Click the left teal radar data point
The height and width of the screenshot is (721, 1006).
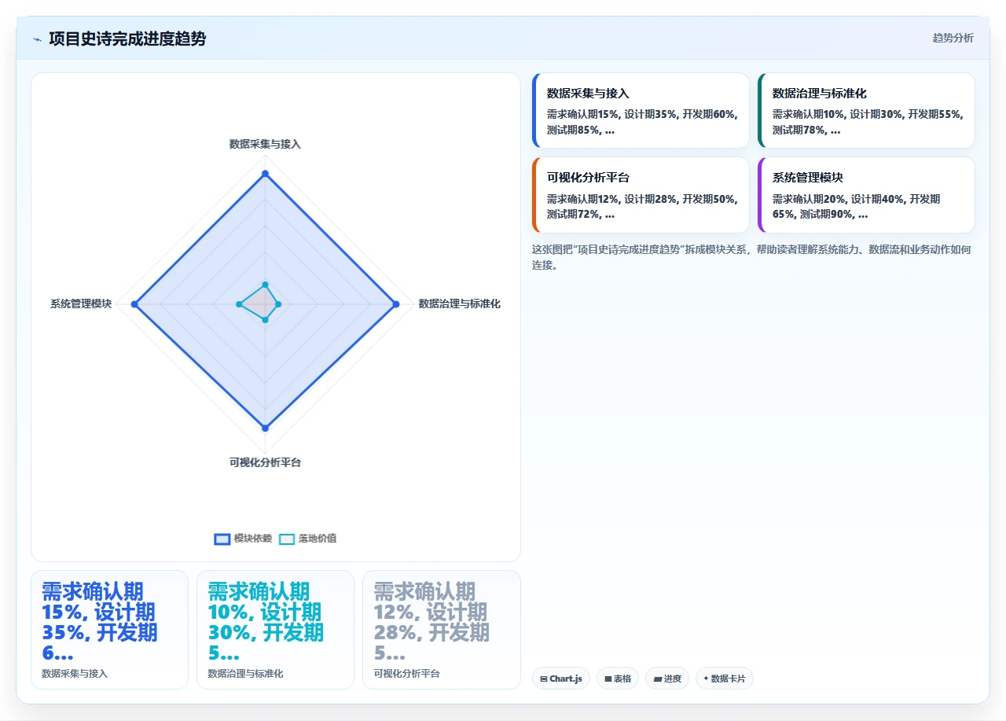[x=239, y=304]
